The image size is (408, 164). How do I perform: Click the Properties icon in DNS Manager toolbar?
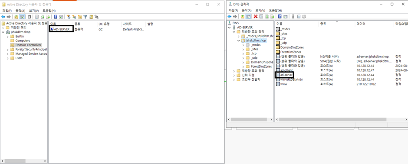point(261,16)
